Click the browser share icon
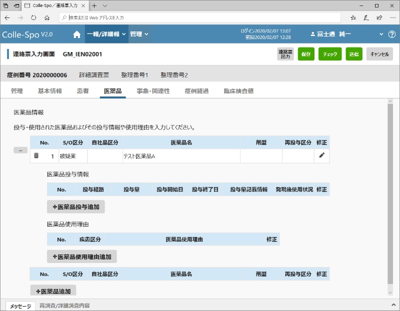Screen dimensions: 400x311 click(x=379, y=17)
